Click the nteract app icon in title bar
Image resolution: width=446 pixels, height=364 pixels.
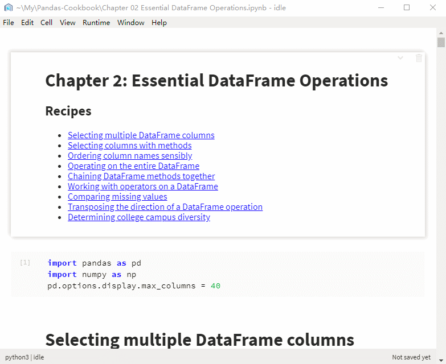pos(8,7)
